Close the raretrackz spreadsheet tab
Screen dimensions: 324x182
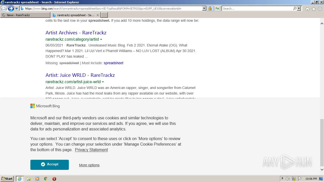click(98, 15)
